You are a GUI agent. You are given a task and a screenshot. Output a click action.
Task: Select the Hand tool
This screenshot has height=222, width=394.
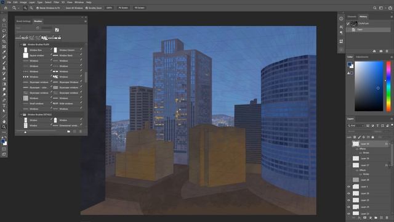(4, 121)
